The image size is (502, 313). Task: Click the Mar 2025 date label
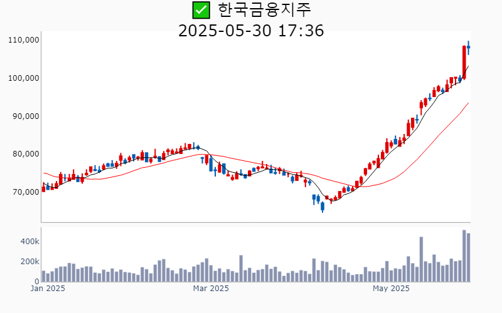click(211, 289)
